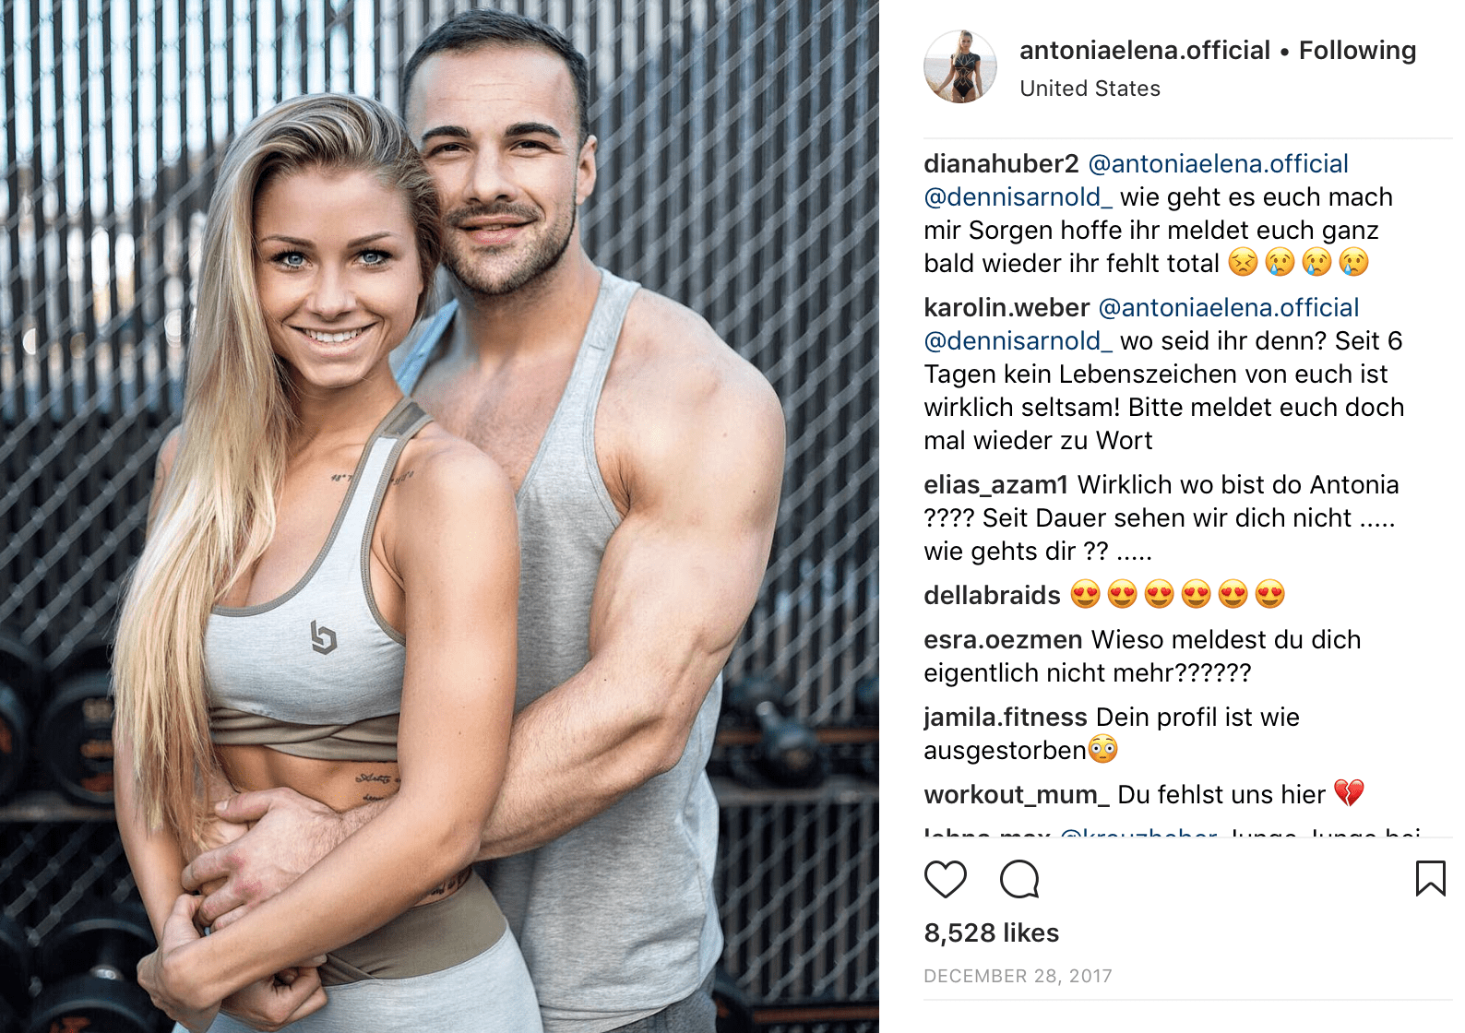Viewport: 1465px width, 1033px height.
Task: Open @antoniaelena.official mention in karolin.weber's comment
Action: click(x=1229, y=308)
